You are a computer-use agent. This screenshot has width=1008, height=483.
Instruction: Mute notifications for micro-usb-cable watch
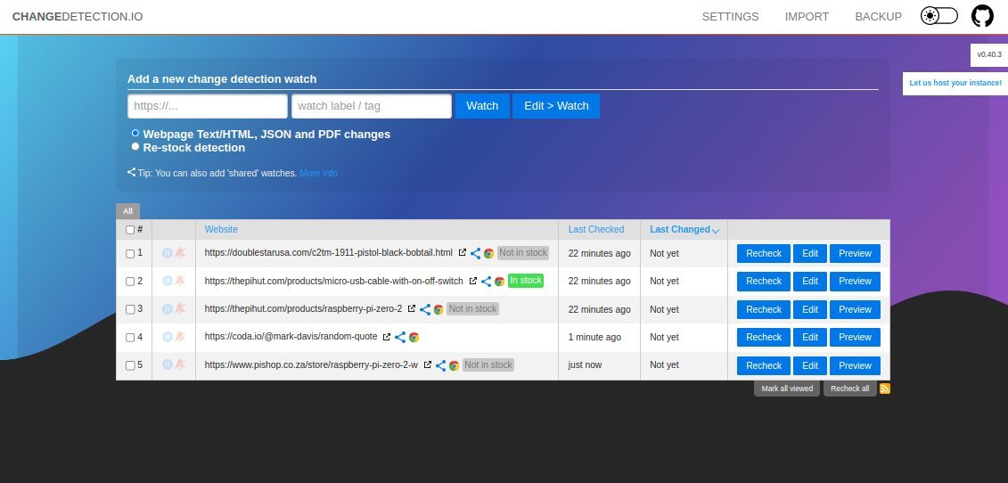click(x=180, y=281)
